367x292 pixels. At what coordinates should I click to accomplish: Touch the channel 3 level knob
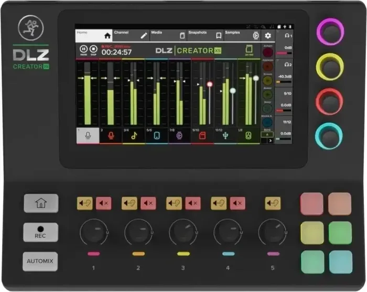183,232
